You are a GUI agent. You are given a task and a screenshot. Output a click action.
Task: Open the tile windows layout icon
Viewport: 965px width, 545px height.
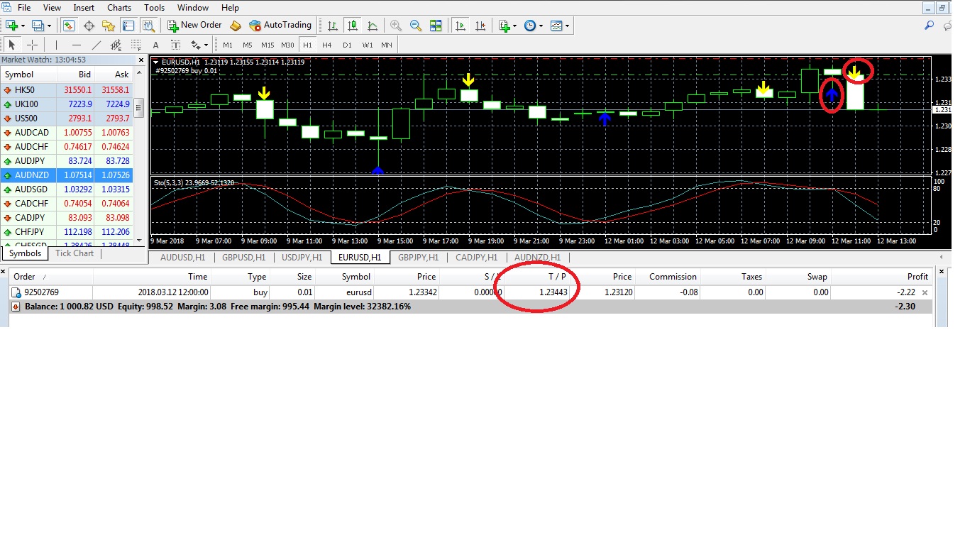click(x=436, y=26)
